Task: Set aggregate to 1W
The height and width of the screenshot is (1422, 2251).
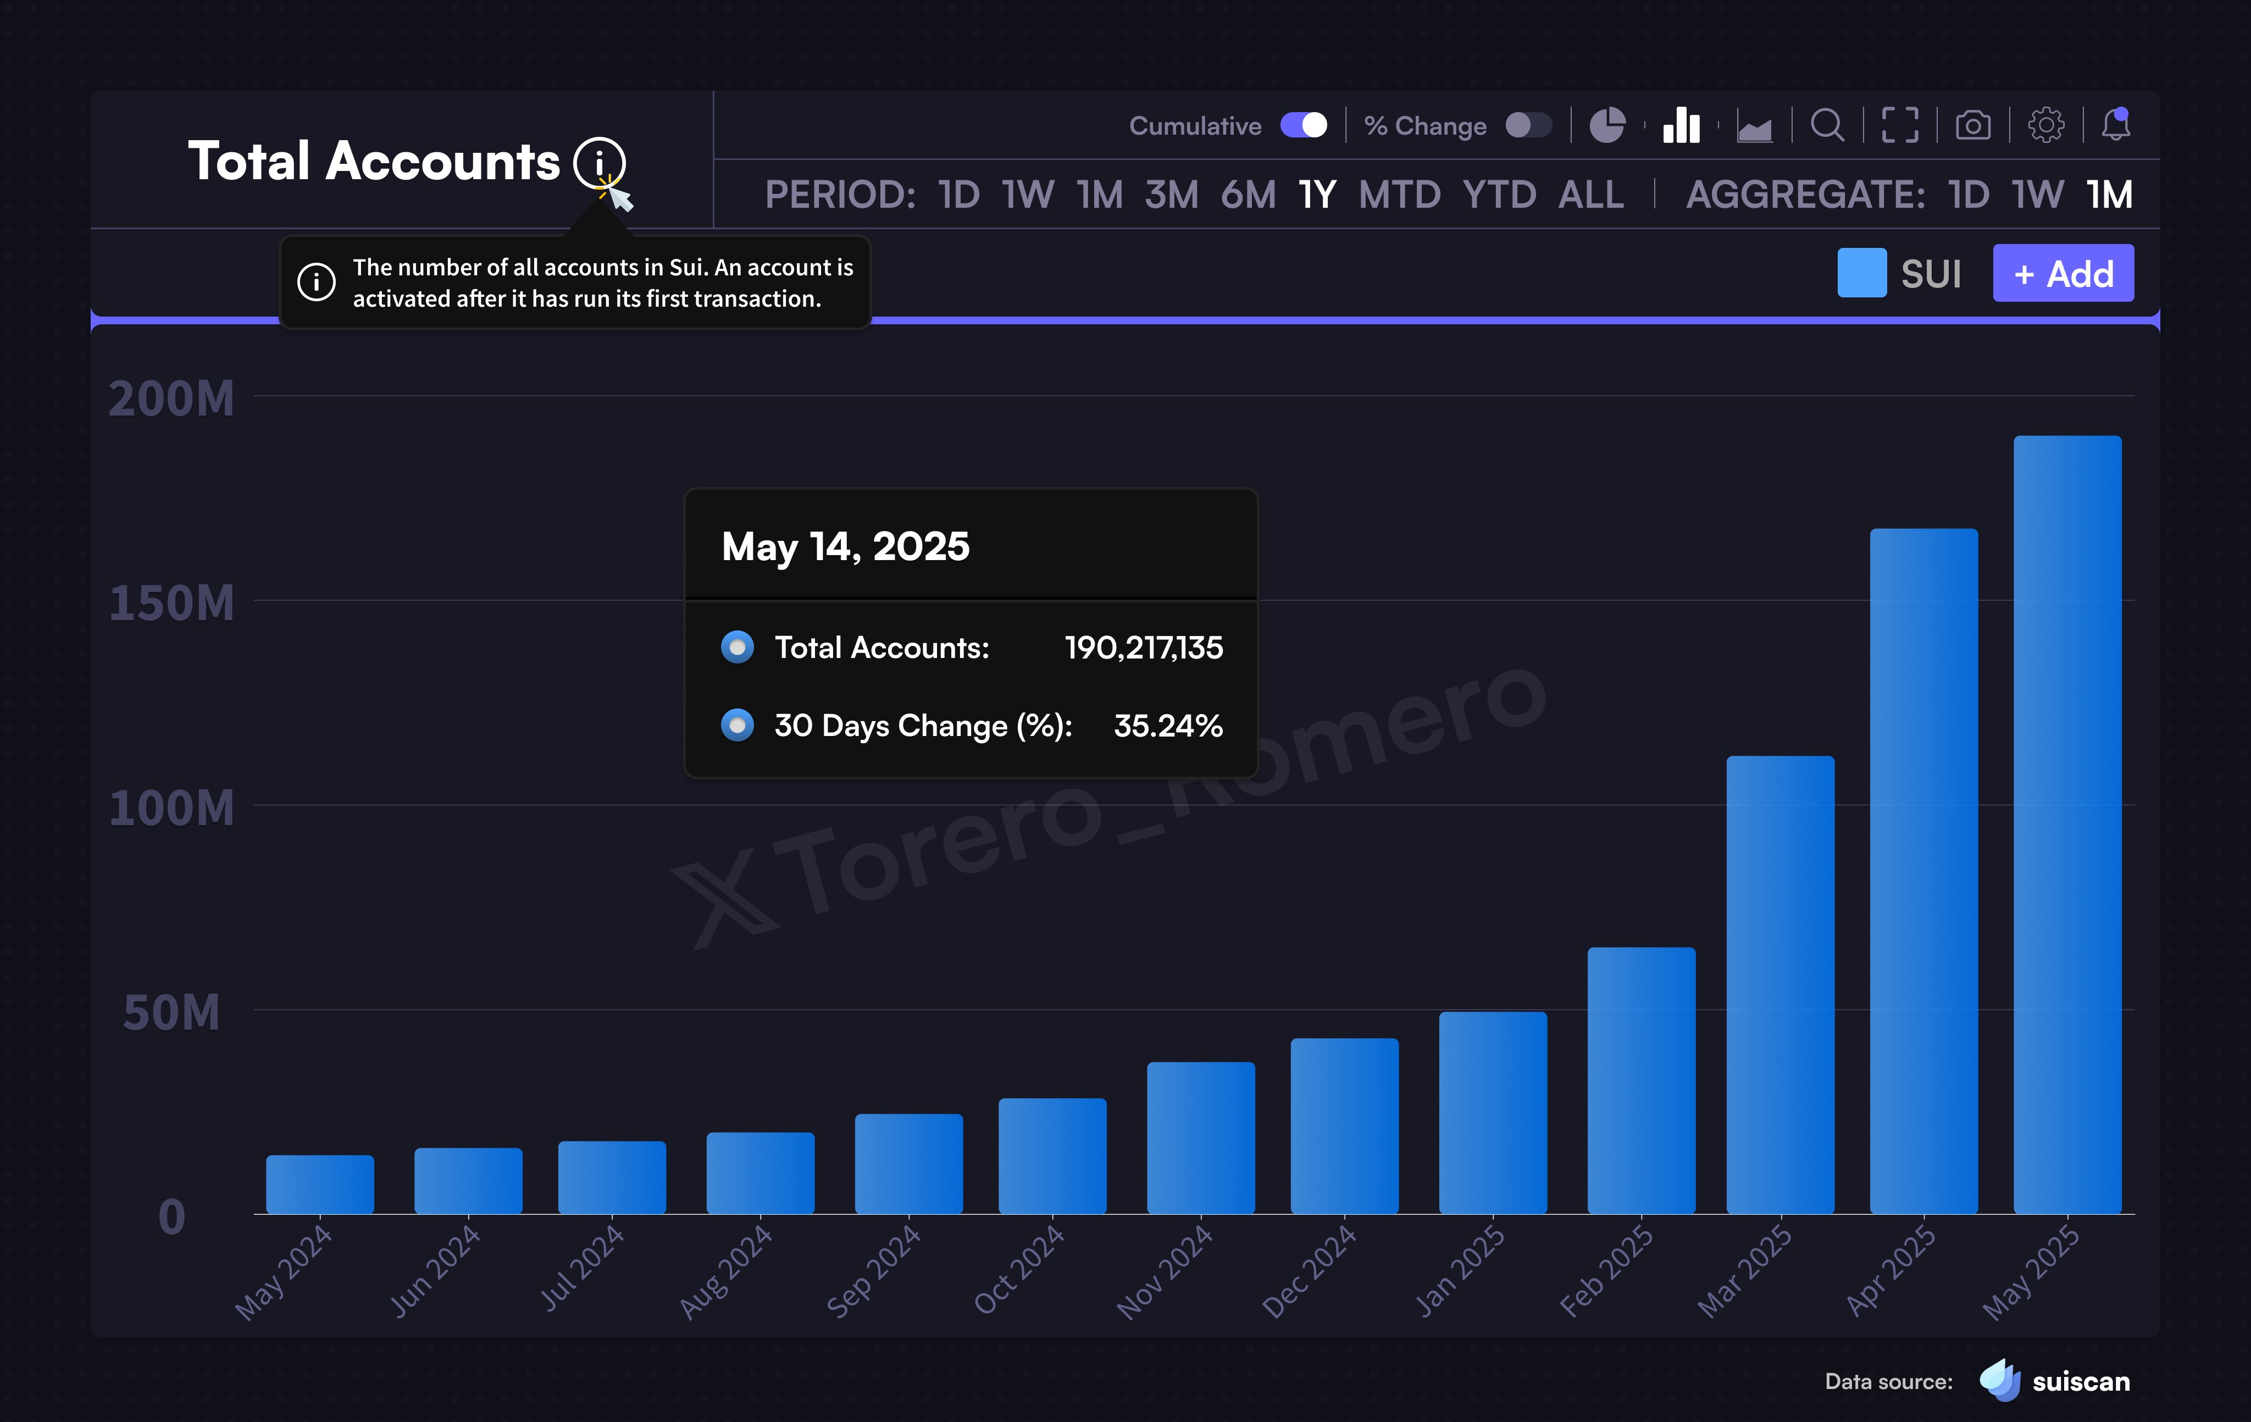Action: [x=2038, y=195]
